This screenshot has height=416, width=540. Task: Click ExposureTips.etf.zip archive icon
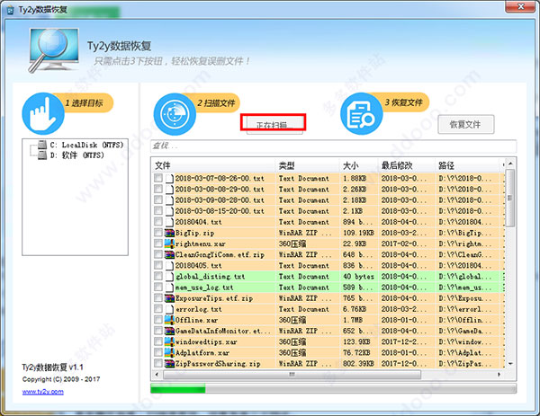[x=169, y=298]
